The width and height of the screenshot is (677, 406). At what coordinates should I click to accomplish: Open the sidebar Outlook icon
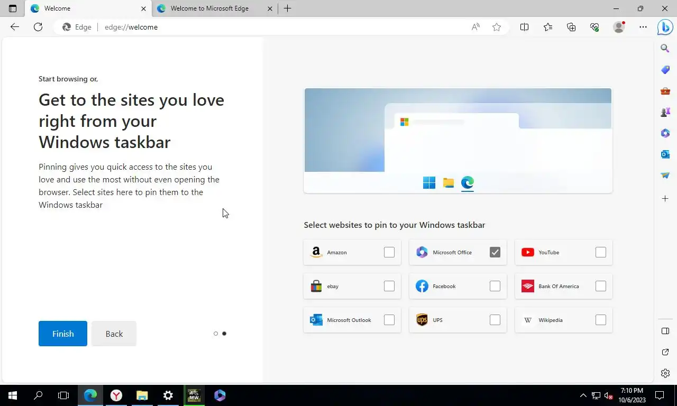tap(665, 154)
